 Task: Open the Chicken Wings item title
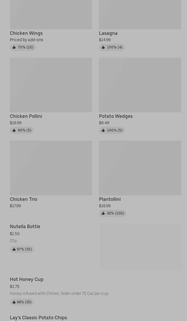pyautogui.click(x=26, y=33)
